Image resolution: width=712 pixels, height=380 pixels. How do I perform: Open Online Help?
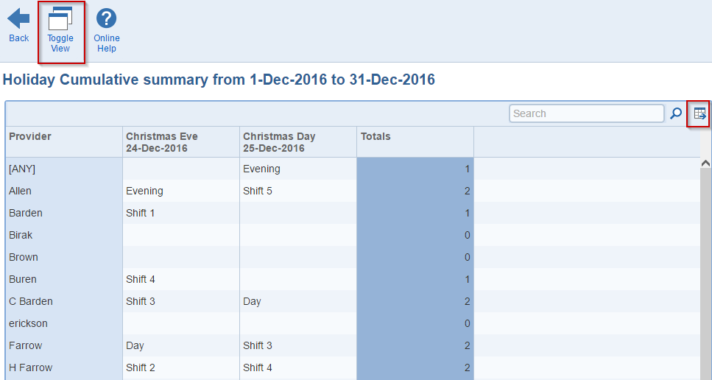[107, 31]
